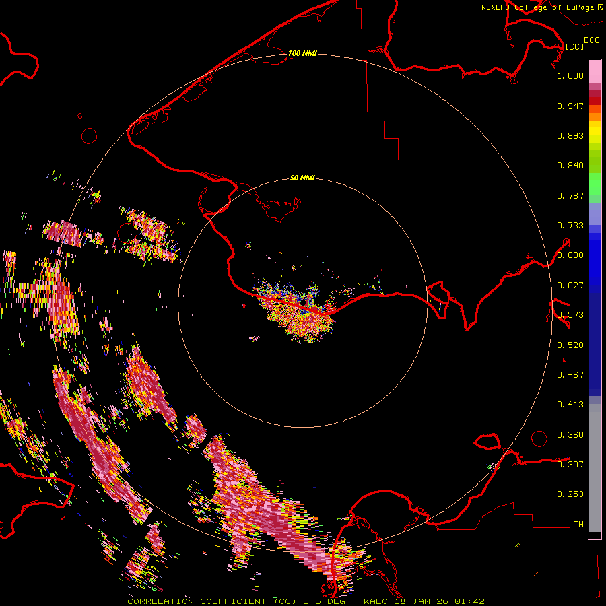Screen dimensions: 606x606
Task: Click the 0.947 scale value
Action: [570, 106]
